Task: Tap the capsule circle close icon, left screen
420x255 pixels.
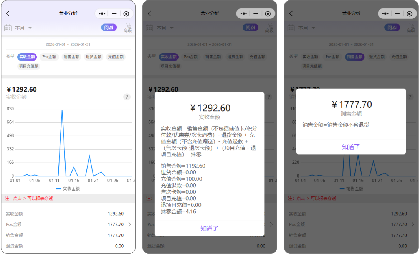Action: click(x=126, y=14)
